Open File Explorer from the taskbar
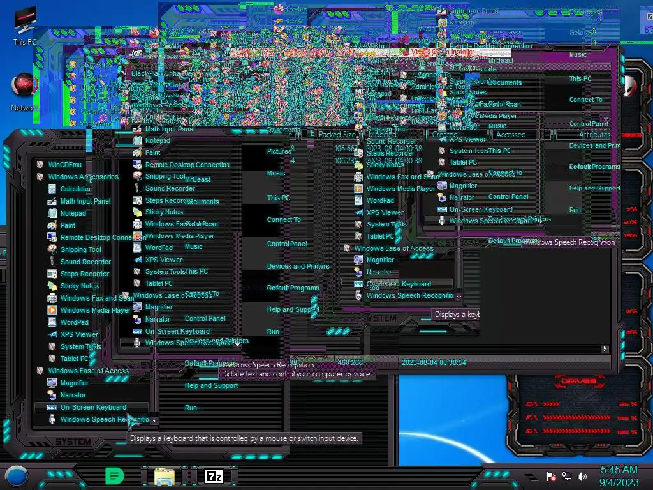The height and width of the screenshot is (490, 653). [165, 476]
